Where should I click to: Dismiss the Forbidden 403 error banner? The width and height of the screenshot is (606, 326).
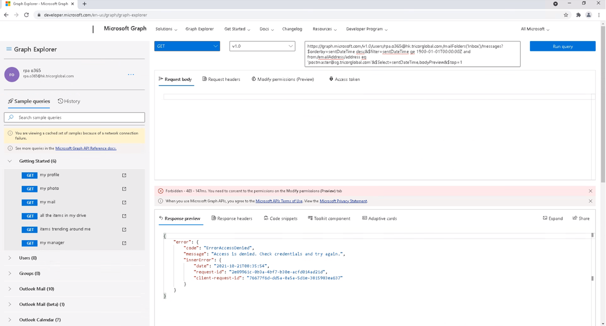(590, 191)
